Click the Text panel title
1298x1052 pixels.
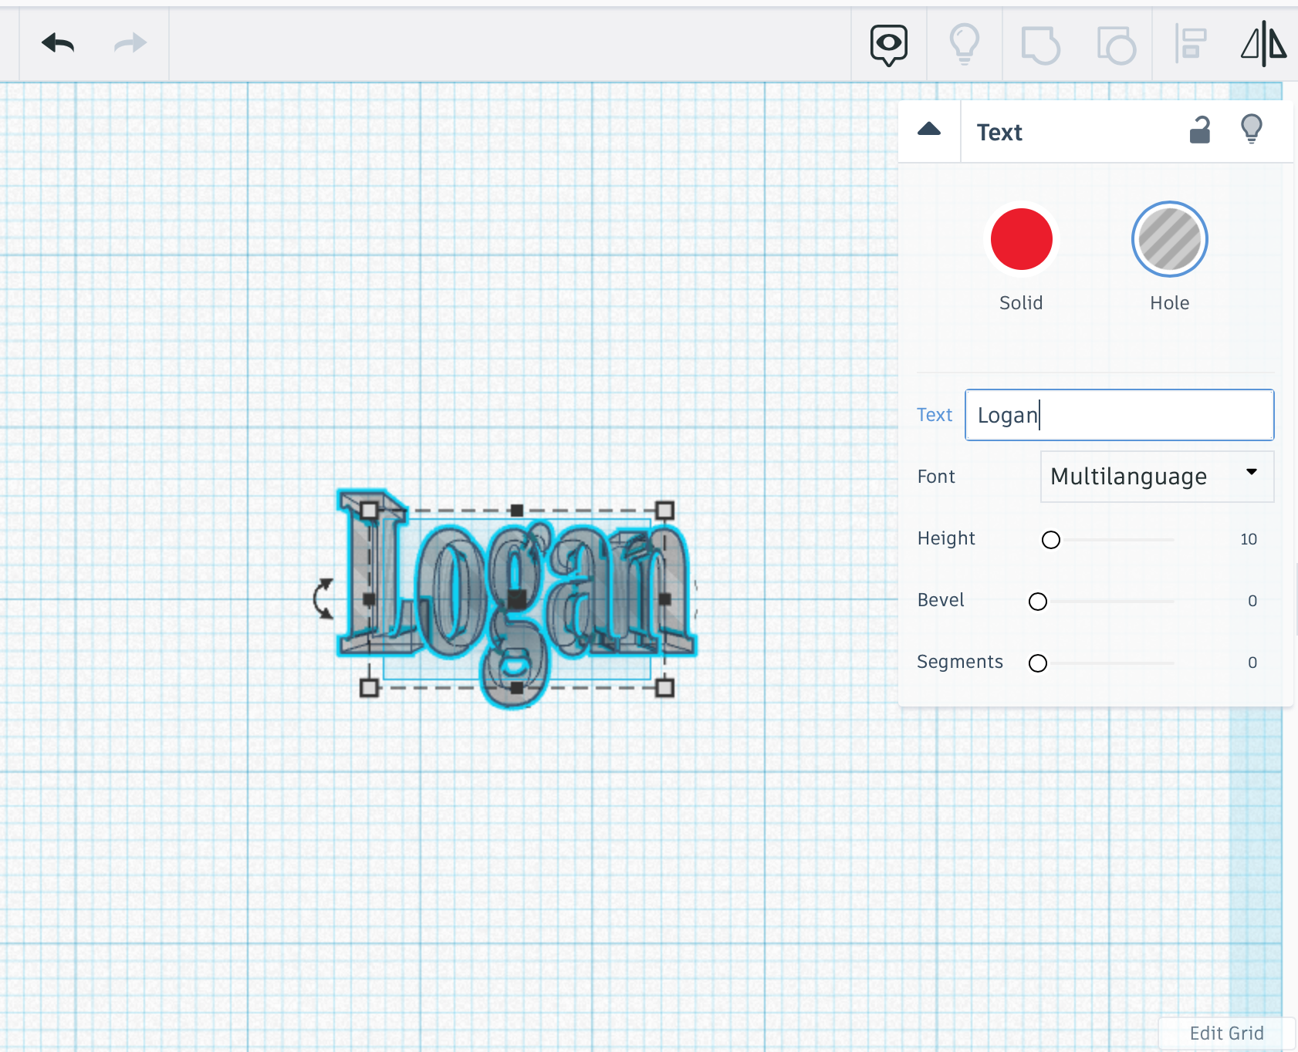pyautogui.click(x=999, y=133)
